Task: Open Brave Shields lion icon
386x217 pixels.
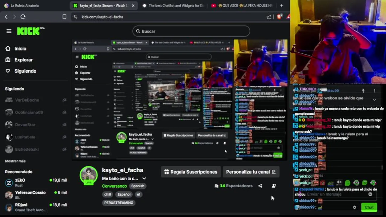Action: [279, 17]
